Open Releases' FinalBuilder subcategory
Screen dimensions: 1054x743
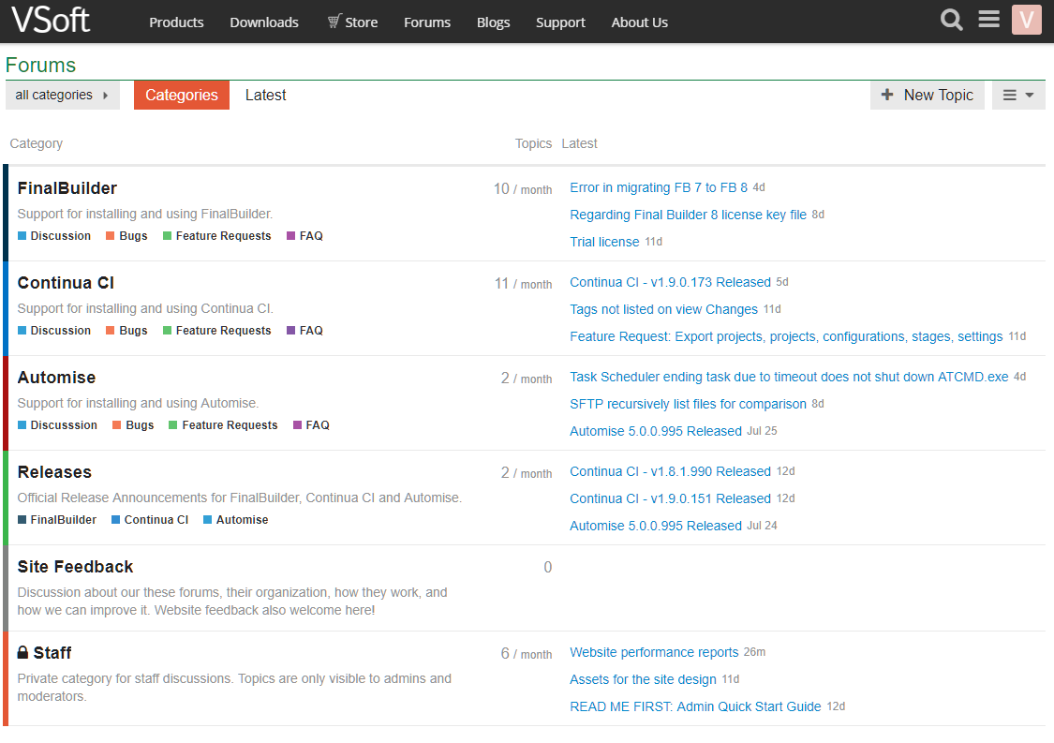tap(57, 520)
